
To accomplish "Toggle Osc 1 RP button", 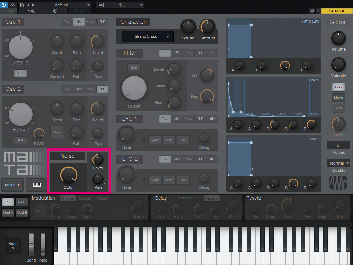I will [x=20, y=73].
